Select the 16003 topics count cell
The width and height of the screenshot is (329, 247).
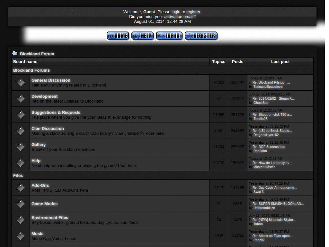(x=218, y=83)
